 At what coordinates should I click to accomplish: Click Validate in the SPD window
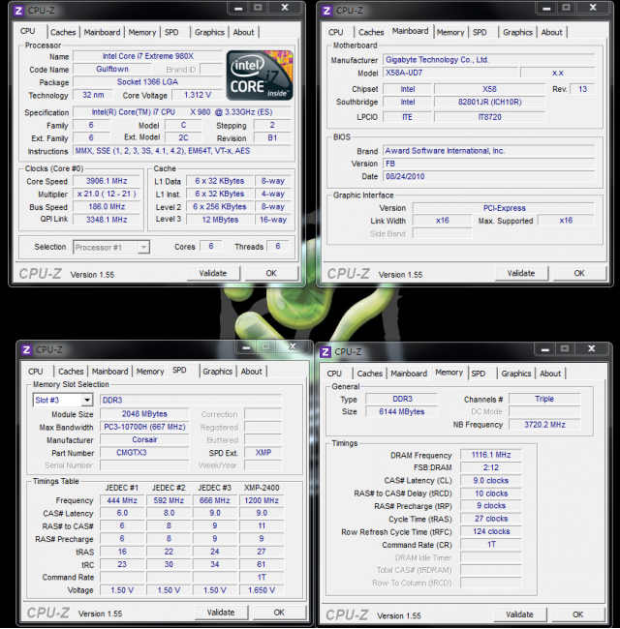(x=221, y=613)
